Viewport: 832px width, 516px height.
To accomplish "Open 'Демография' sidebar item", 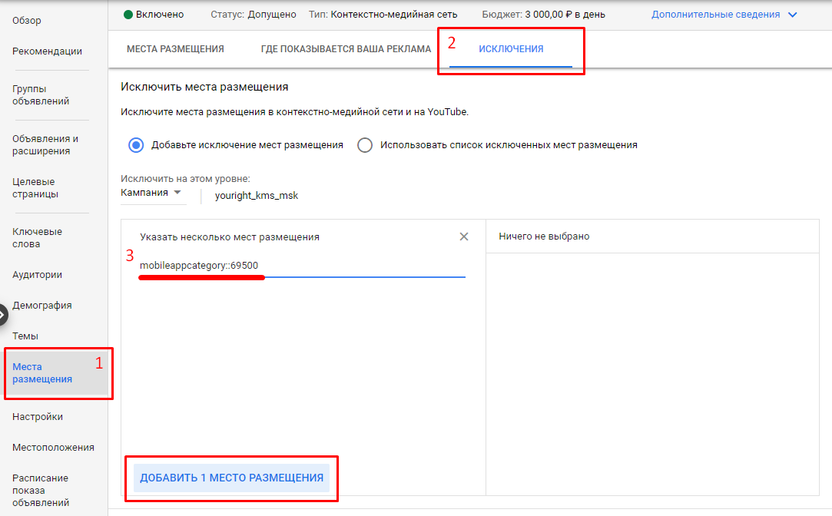I will point(42,305).
